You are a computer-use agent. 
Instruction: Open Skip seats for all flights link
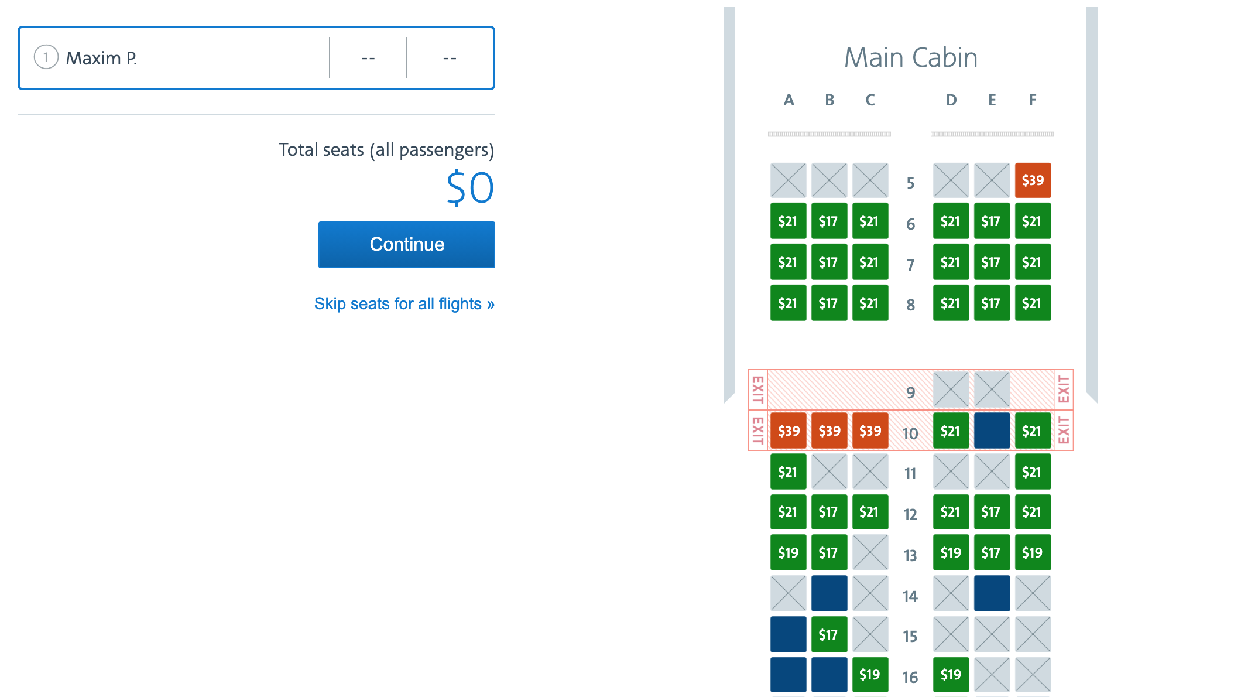click(x=404, y=303)
